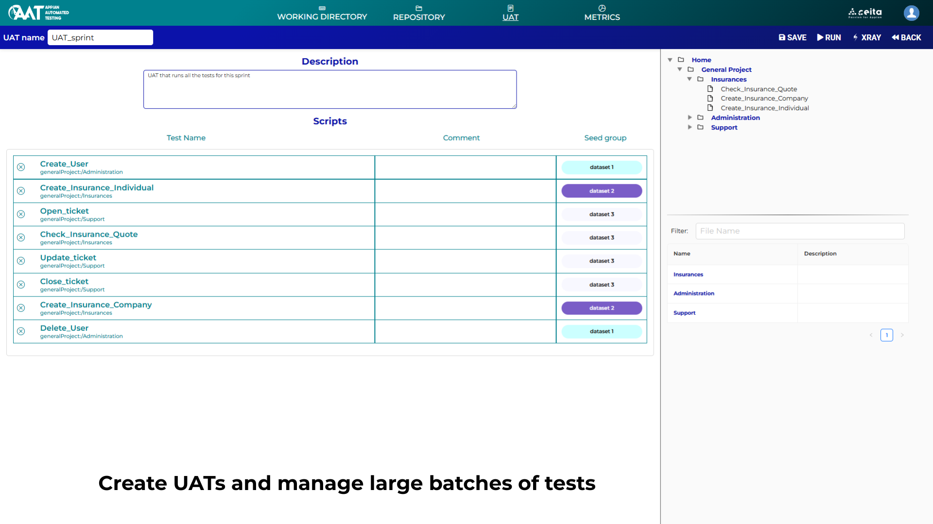Open the user profile avatar
933x524 pixels.
(x=911, y=13)
